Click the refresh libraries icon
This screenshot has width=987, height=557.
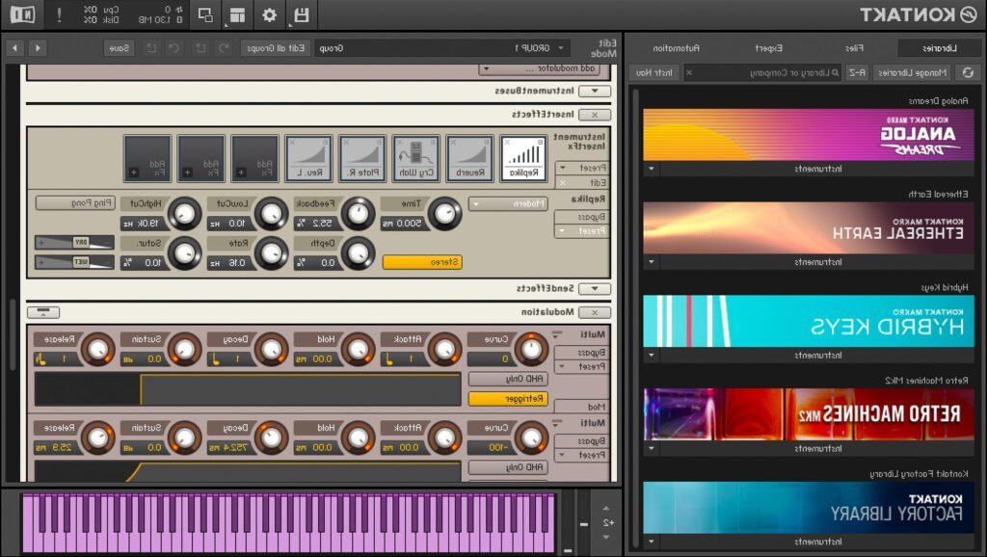[x=968, y=73]
